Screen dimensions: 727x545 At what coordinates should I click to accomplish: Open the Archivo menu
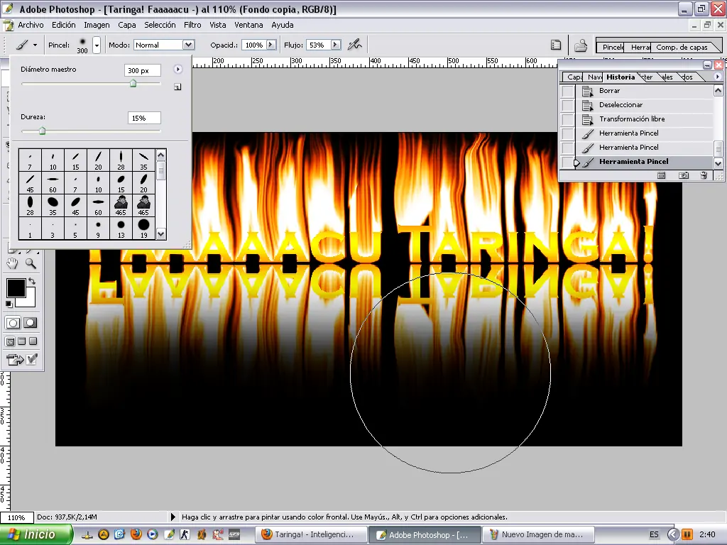(x=31, y=25)
